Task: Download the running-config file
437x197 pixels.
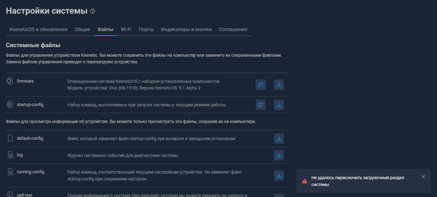Action: pyautogui.click(x=279, y=176)
